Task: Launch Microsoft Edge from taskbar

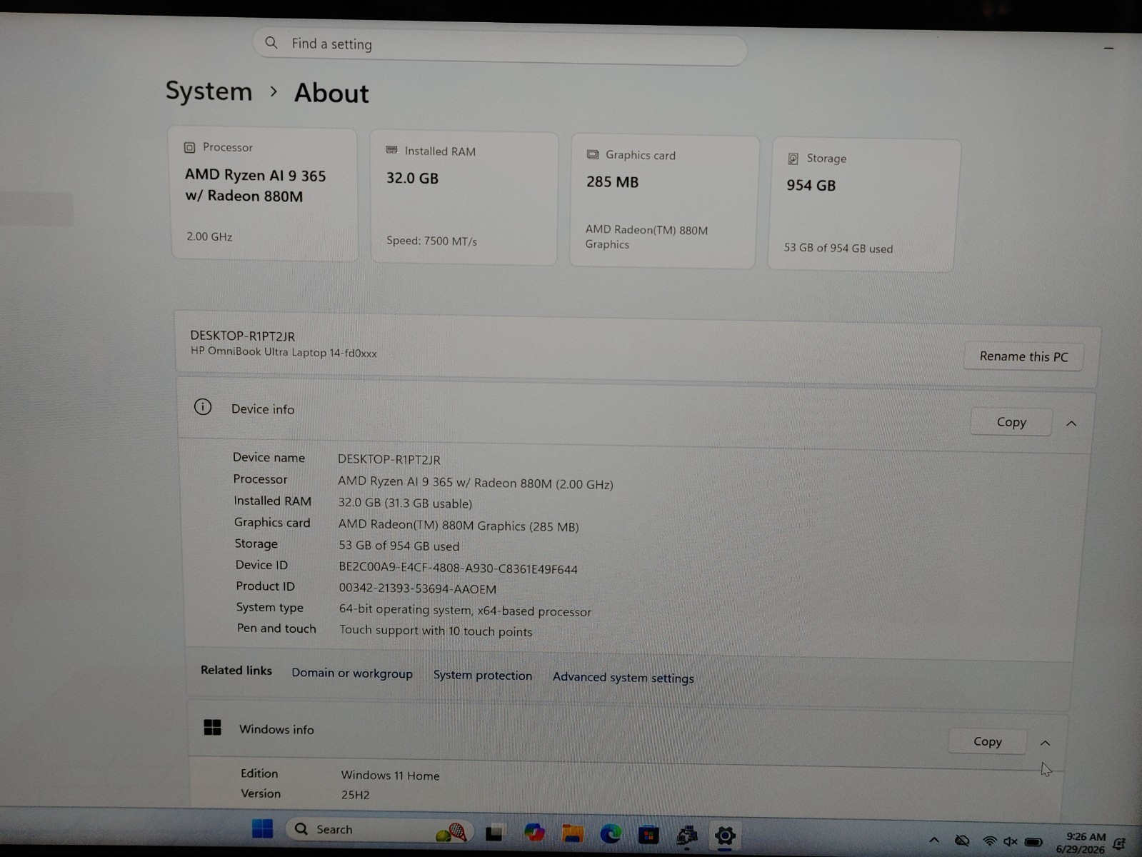Action: tap(610, 834)
